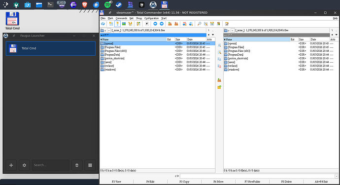This screenshot has width=340, height=185.
Task: Click the skull kill-processes button in Faugus Launcher
Action: [x=77, y=165]
